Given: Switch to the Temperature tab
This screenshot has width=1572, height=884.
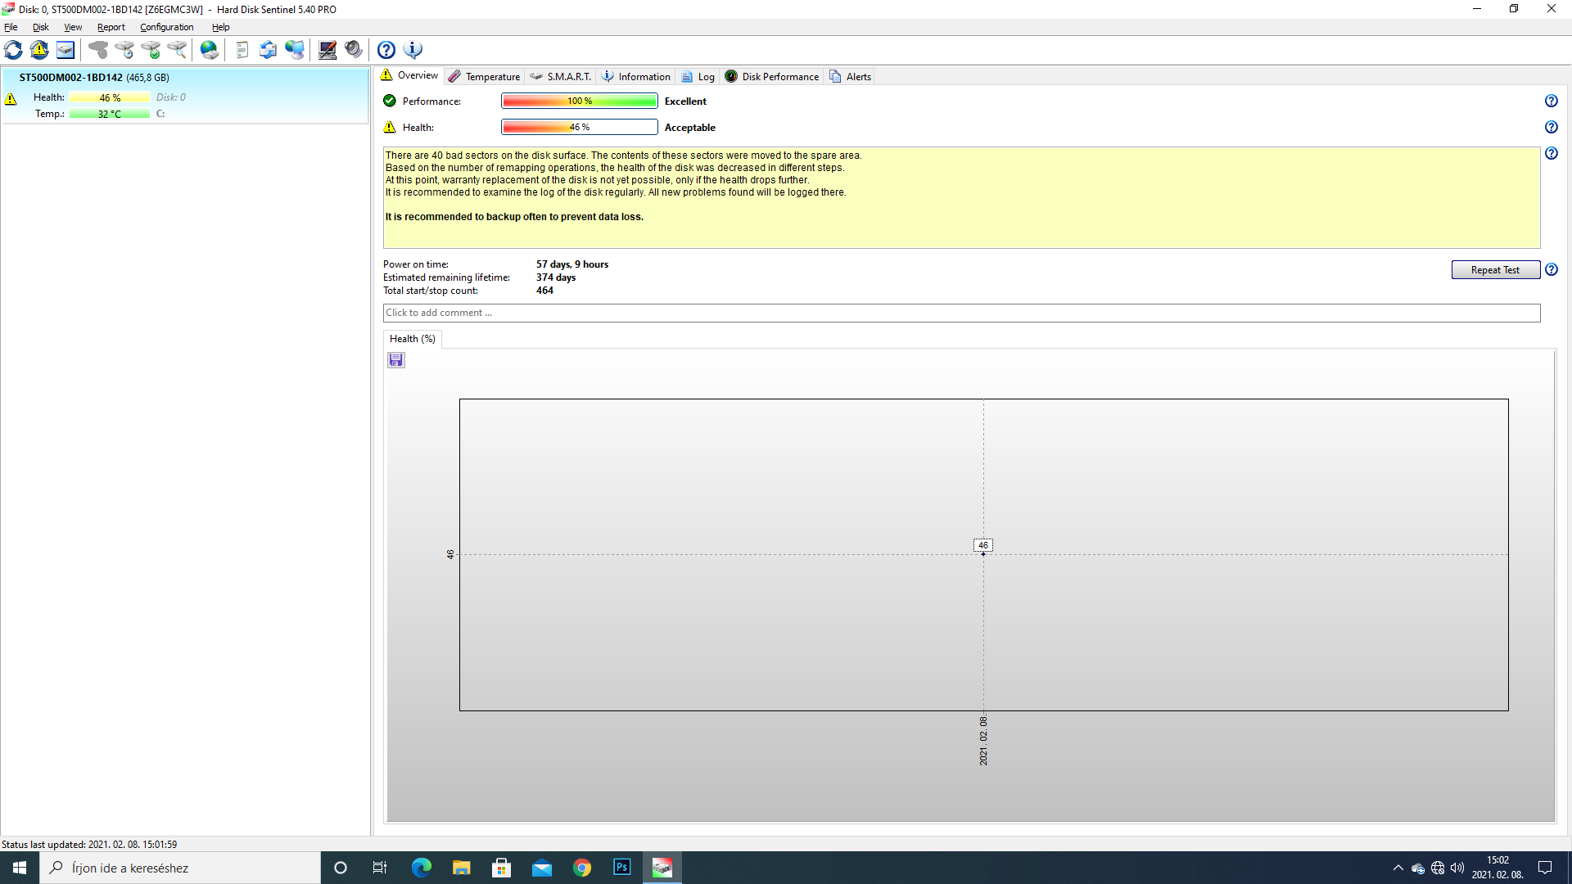Looking at the screenshot, I should pyautogui.click(x=485, y=76).
